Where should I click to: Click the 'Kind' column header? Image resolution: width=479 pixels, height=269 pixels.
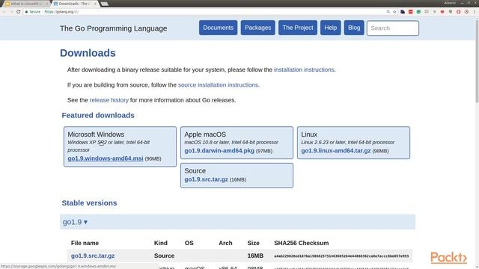[x=161, y=243]
